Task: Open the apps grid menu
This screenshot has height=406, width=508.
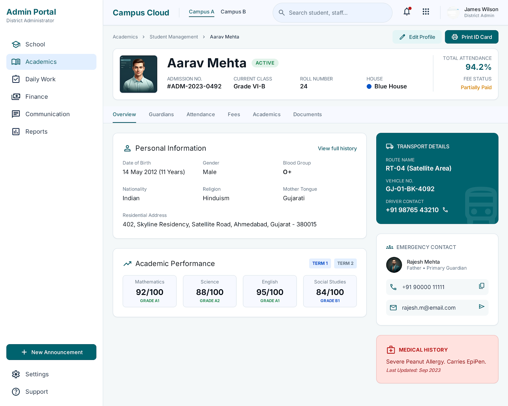Action: click(x=426, y=12)
